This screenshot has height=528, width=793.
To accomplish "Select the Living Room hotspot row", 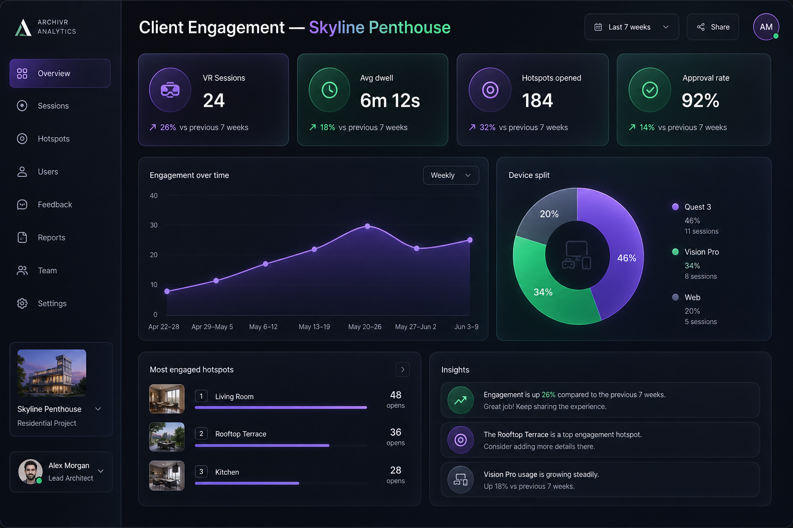I will coord(279,399).
